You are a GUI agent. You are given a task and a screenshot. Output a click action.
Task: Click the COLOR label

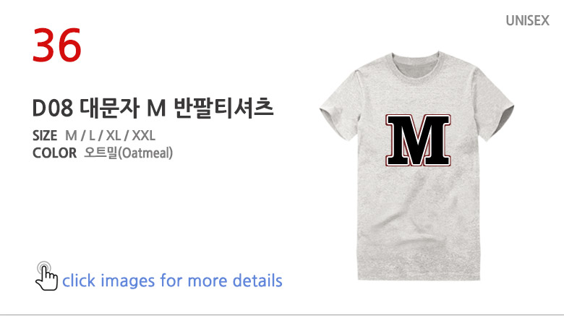click(54, 153)
